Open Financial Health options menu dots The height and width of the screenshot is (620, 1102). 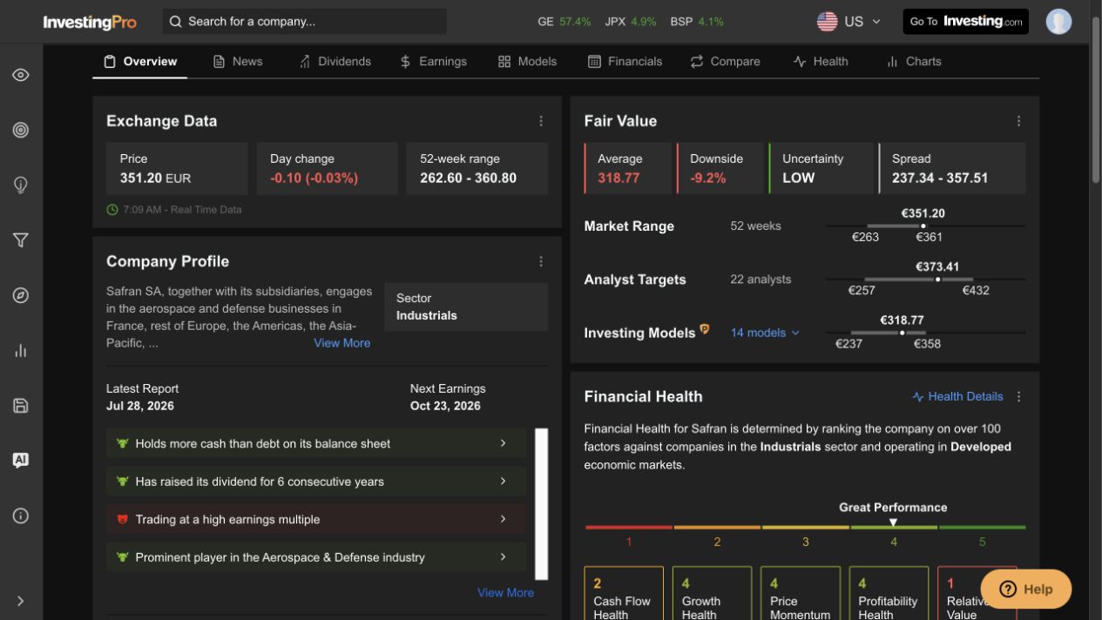pyautogui.click(x=1018, y=396)
